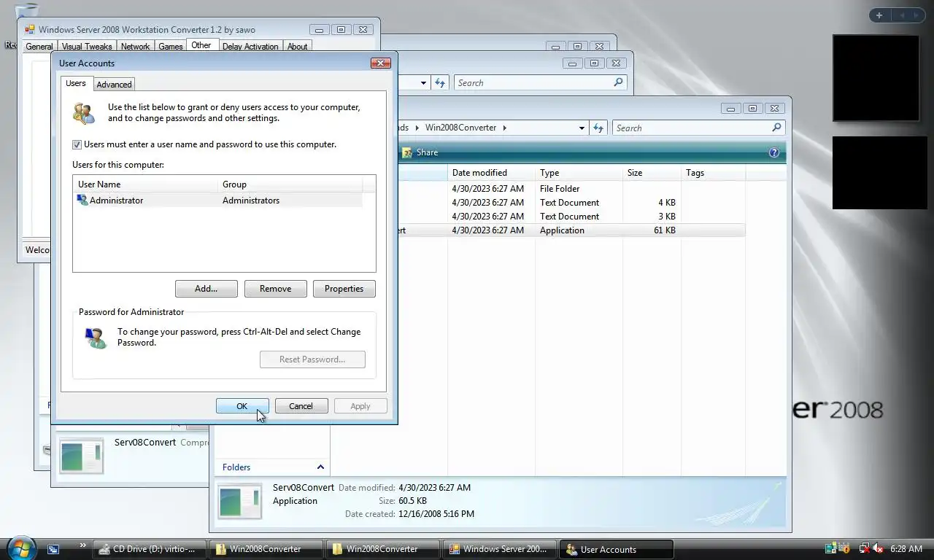Click the Sidebar add gadget plus button
The height and width of the screenshot is (560, 934).
pos(879,15)
